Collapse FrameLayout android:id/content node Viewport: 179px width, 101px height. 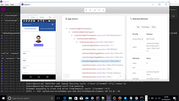coord(72,35)
